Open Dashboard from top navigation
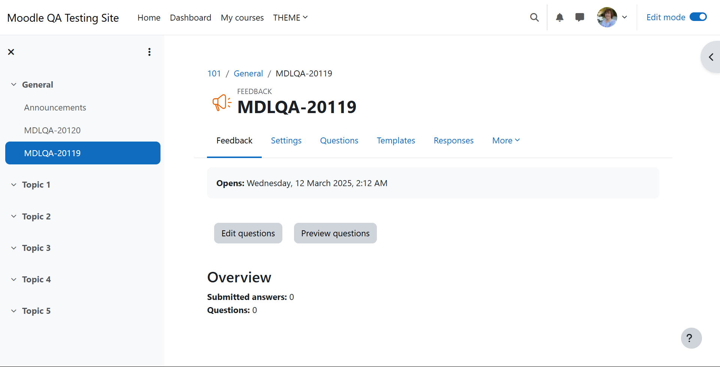This screenshot has width=720, height=367. tap(190, 18)
